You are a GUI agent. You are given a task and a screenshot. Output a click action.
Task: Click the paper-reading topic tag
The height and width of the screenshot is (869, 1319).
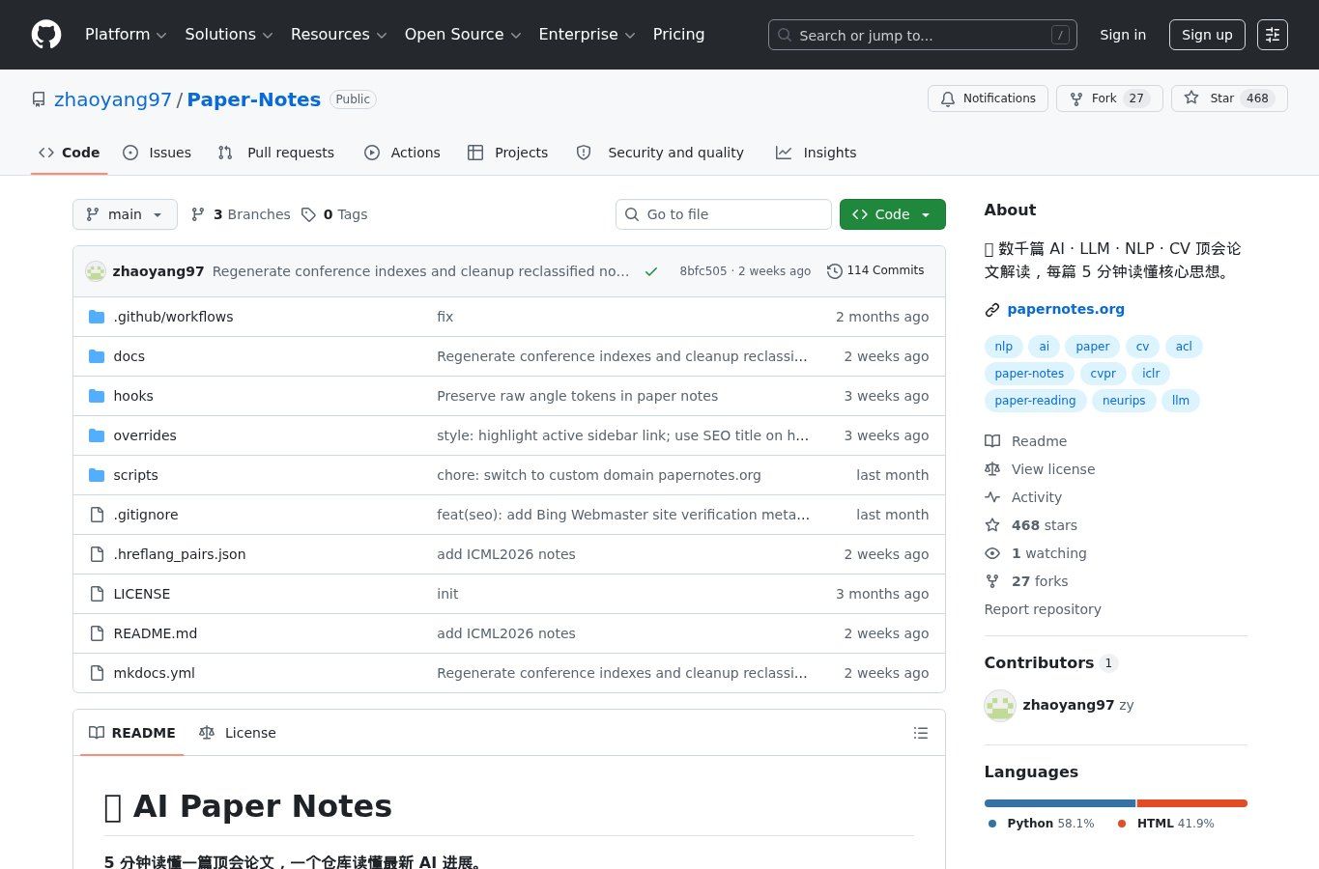1035,401
